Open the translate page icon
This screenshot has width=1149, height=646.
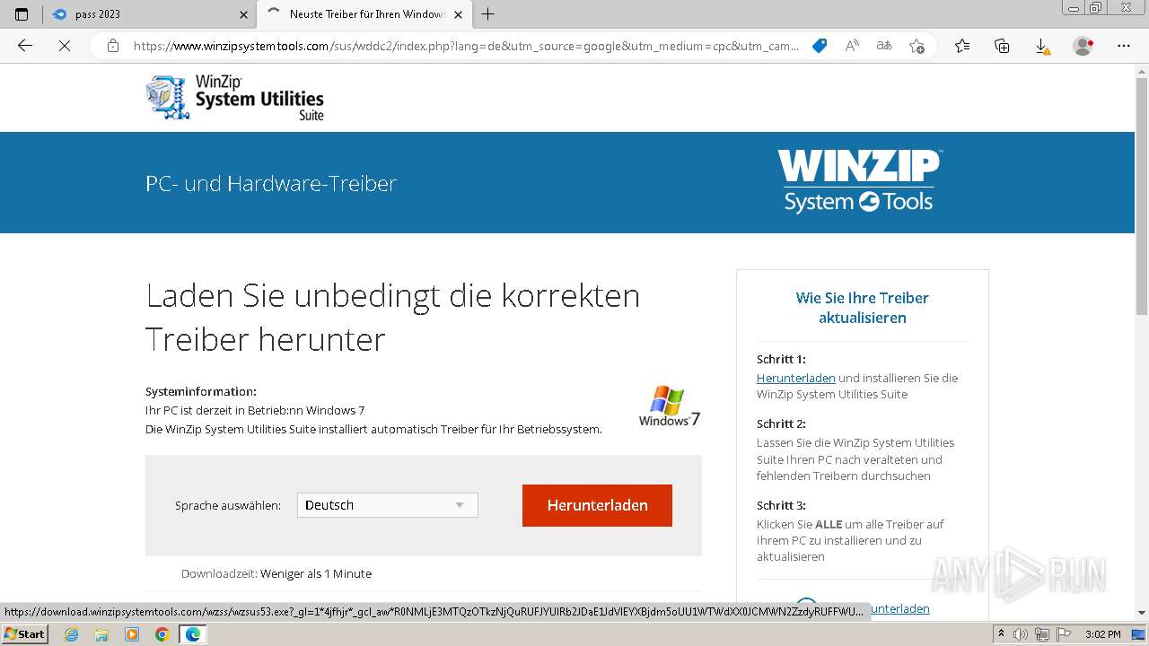(x=884, y=46)
